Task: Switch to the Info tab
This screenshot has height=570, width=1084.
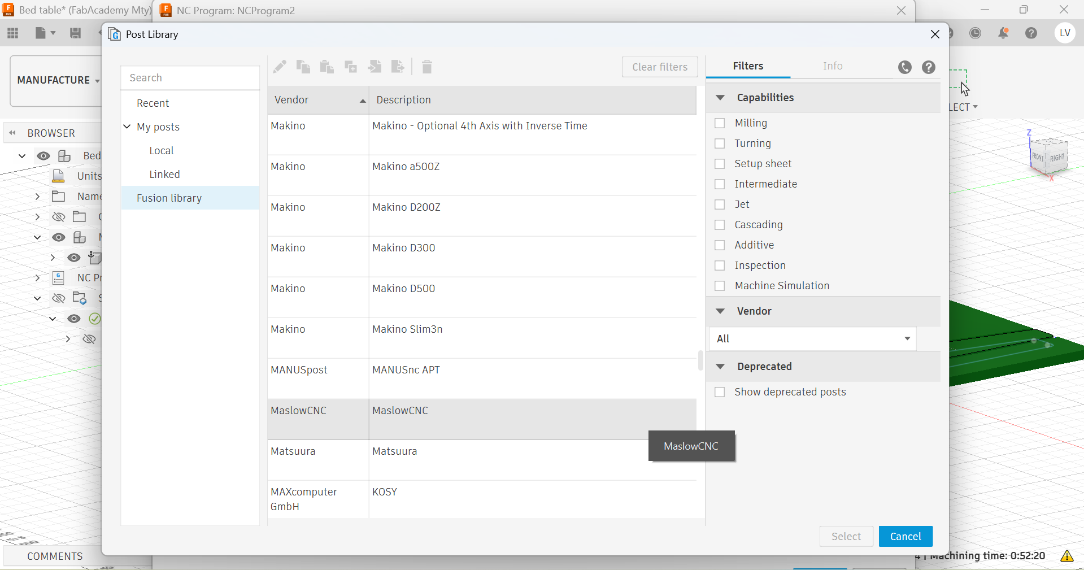Action: click(833, 66)
